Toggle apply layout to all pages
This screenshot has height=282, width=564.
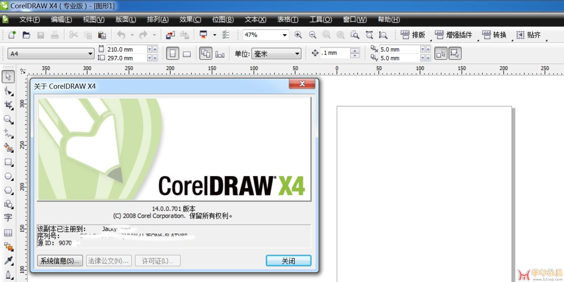point(206,54)
